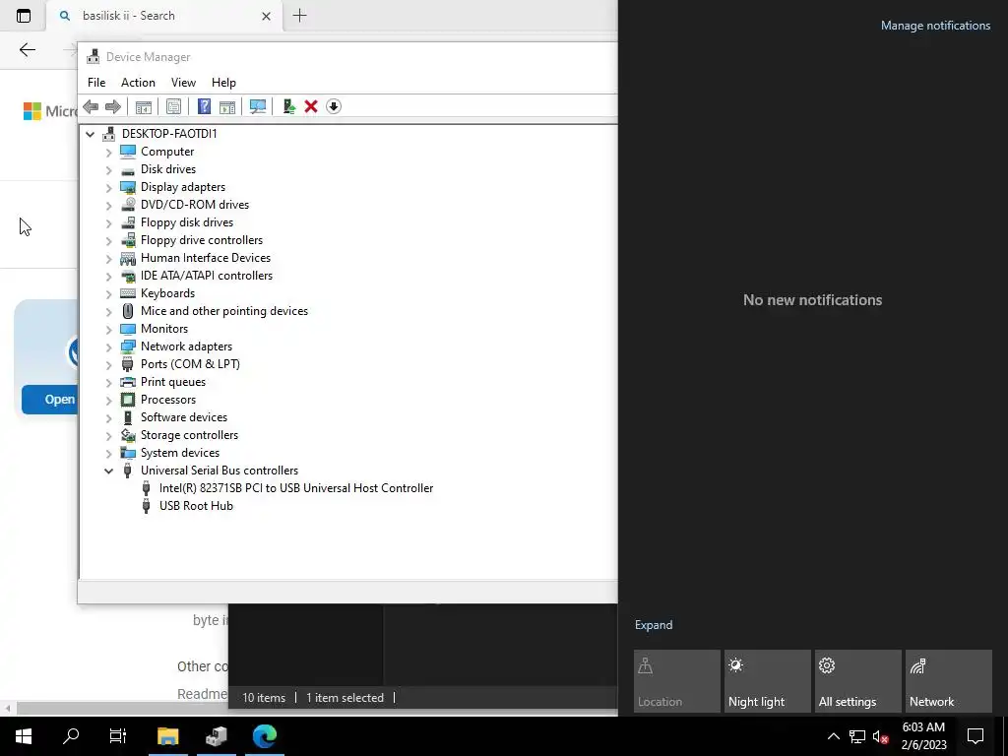Click Device Manager taskbar icon
Screen dimensions: 1008x756
click(x=217, y=735)
